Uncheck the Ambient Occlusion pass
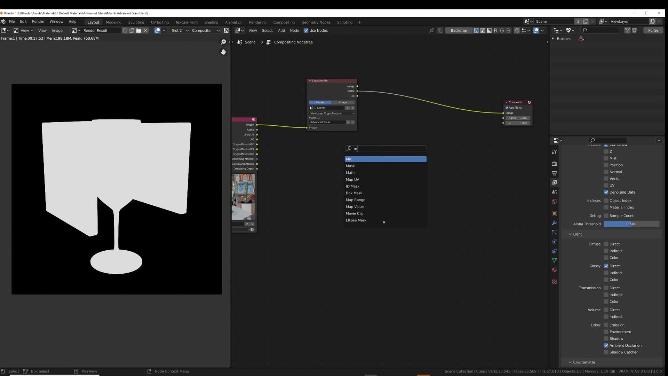The width and height of the screenshot is (668, 376). [606, 345]
